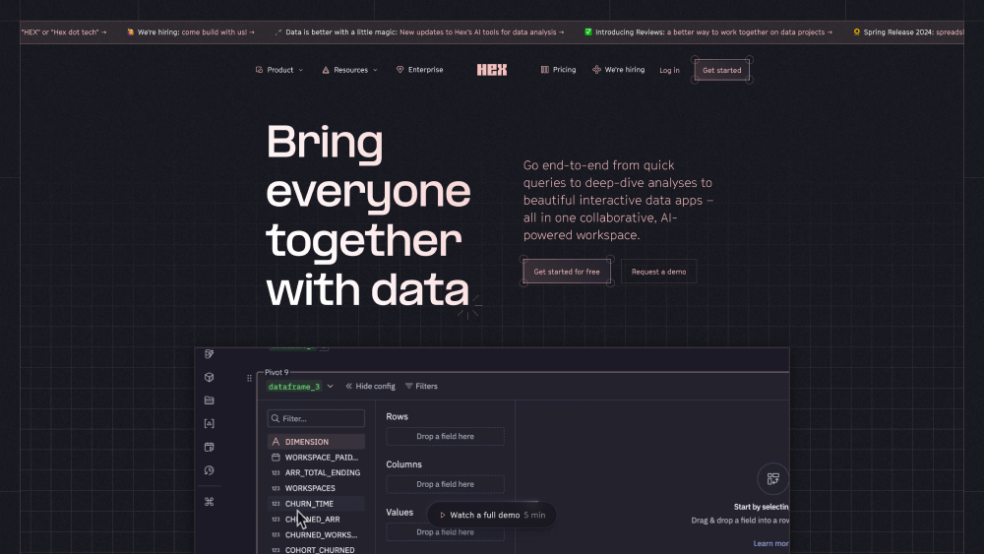Click the green checkbox emoji in Reviews banner

point(588,32)
